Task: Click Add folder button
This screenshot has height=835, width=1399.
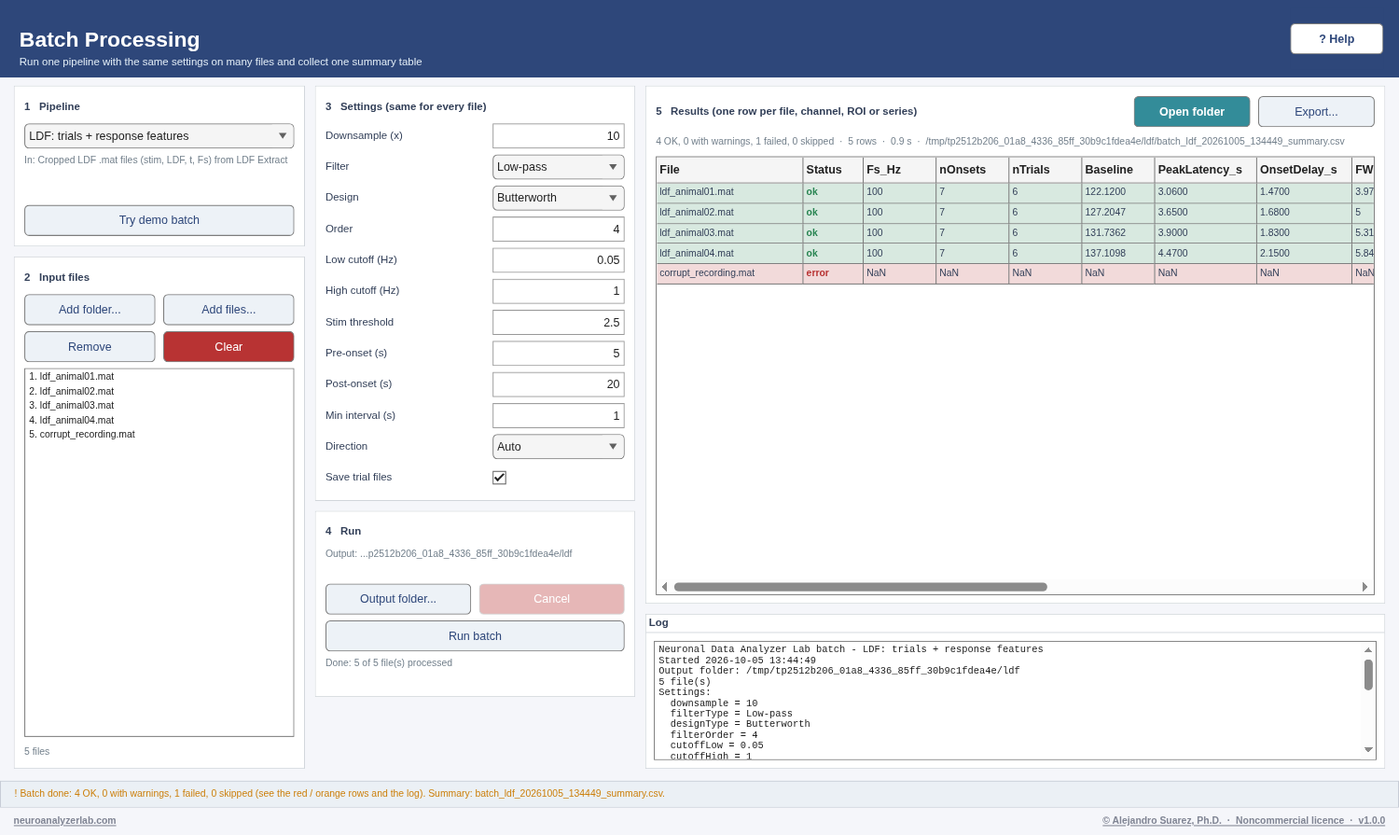Action: 90,310
